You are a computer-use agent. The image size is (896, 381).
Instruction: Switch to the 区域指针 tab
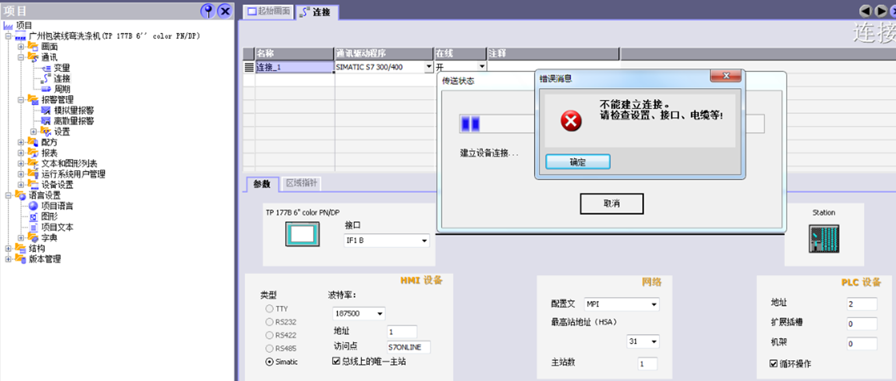tap(301, 183)
